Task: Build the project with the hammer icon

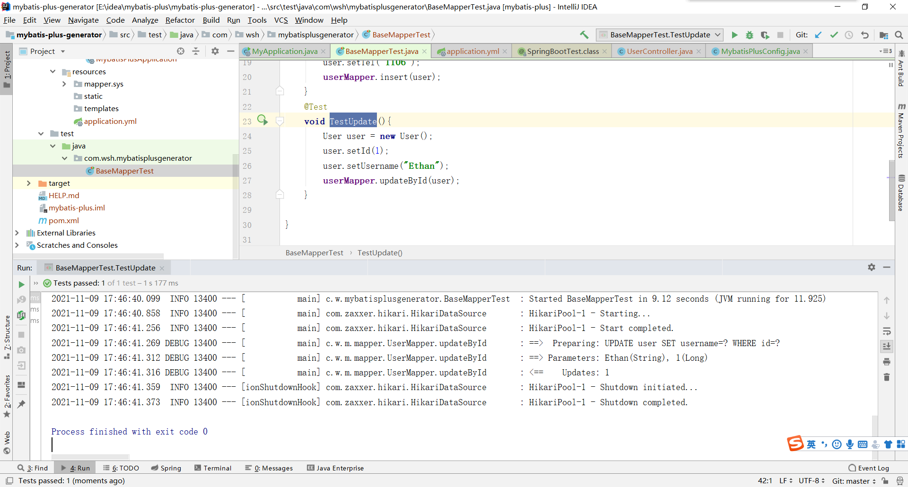Action: coord(584,35)
